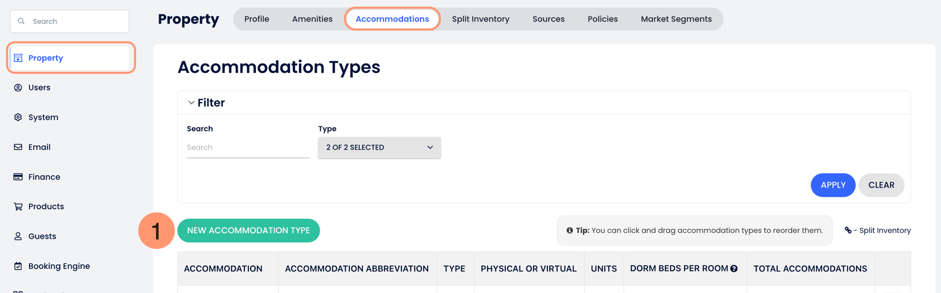The width and height of the screenshot is (941, 293).
Task: Click the Property building icon in sidebar
Action: [x=18, y=58]
